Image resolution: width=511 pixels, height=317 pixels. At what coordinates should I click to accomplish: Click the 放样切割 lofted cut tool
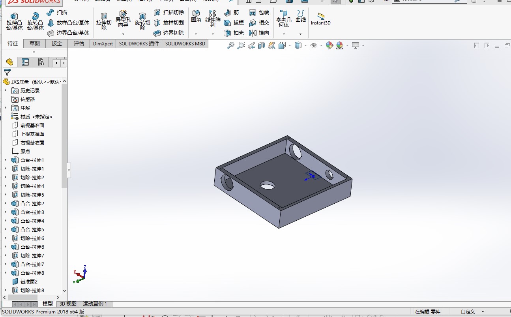169,23
